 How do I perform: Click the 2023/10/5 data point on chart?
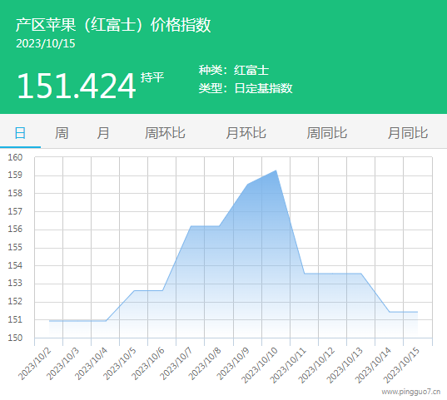pyautogui.click(x=134, y=290)
